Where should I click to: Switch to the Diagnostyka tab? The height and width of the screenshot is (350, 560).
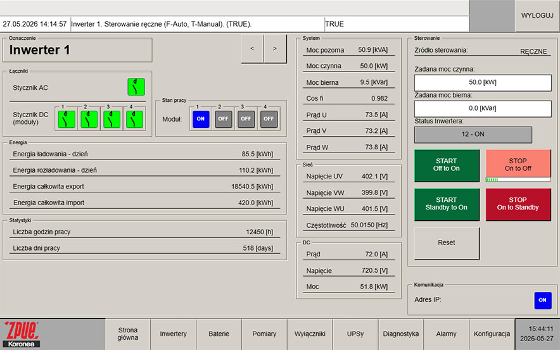point(401,334)
